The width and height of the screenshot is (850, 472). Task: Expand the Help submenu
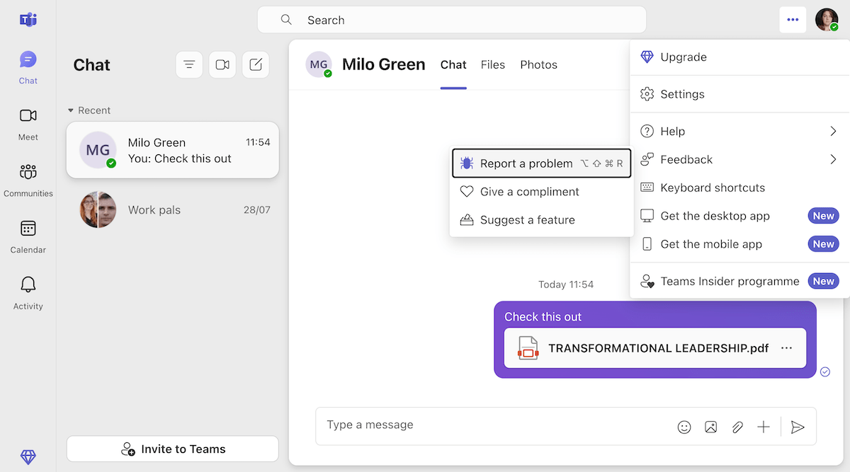coord(739,131)
